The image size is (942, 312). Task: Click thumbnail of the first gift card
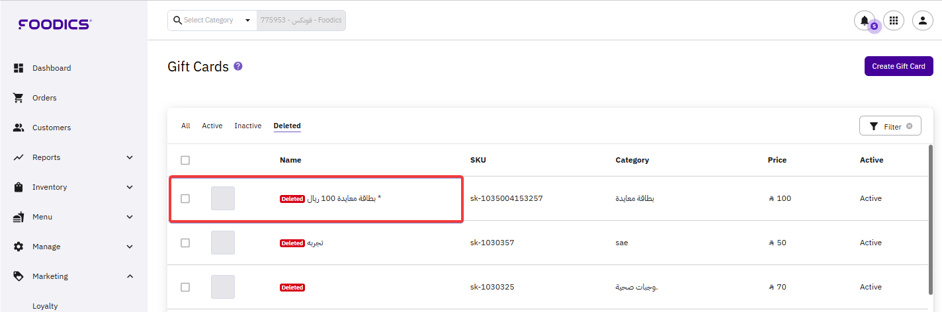point(223,198)
